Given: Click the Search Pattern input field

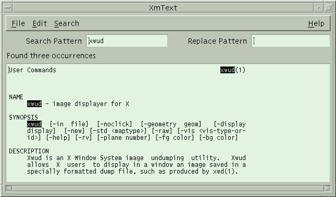Looking at the screenshot, I should point(127,41).
